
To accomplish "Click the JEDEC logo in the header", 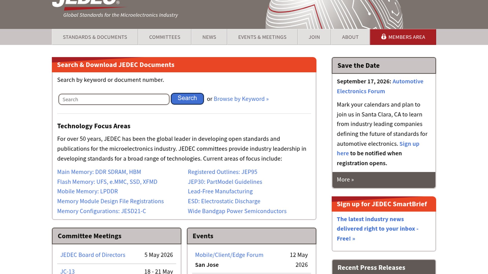I will [86, 4].
